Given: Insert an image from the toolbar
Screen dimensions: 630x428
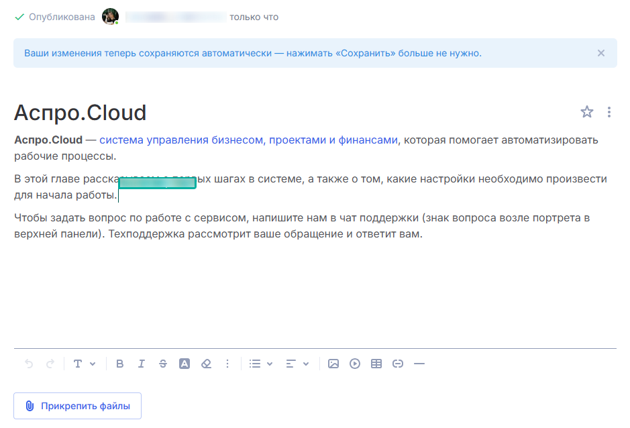Looking at the screenshot, I should tap(333, 364).
